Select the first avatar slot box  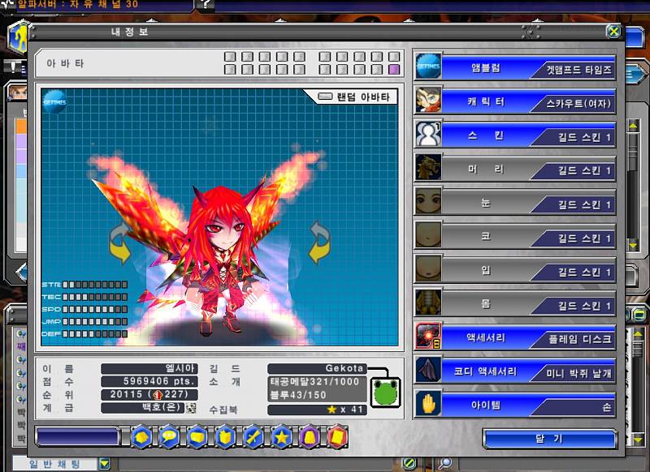pos(229,57)
